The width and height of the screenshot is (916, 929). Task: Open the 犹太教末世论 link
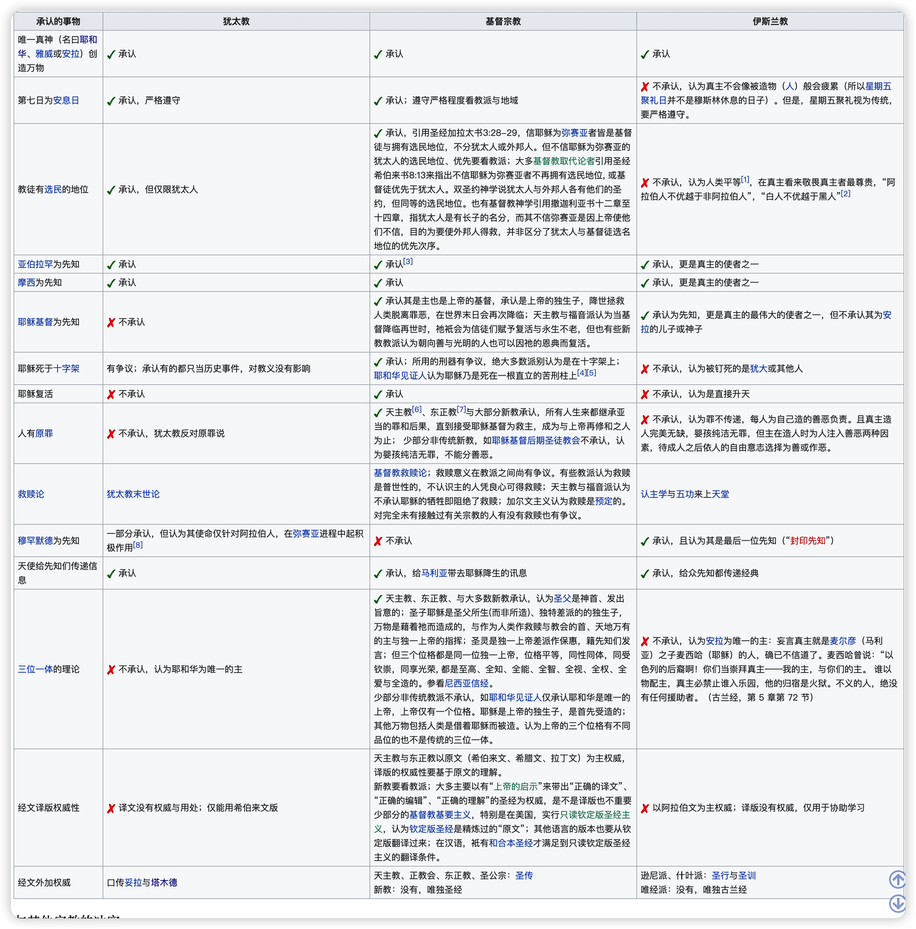(133, 494)
